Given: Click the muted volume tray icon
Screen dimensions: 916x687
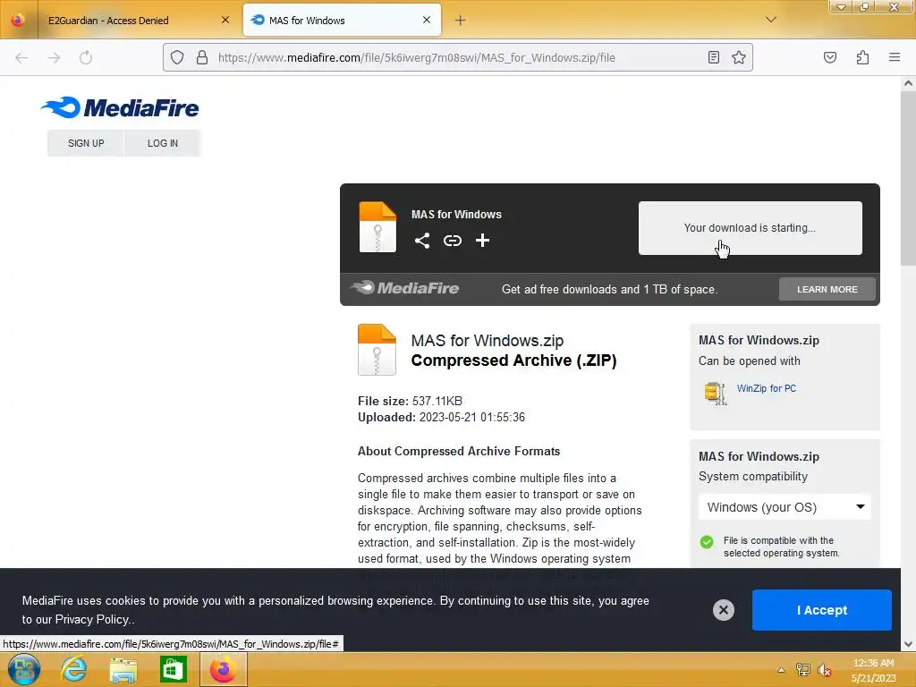Looking at the screenshot, I should pyautogui.click(x=824, y=670).
